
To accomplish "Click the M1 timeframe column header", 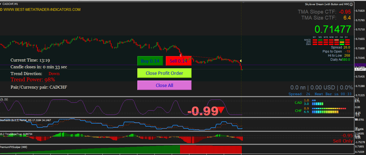I will pos(314,37).
